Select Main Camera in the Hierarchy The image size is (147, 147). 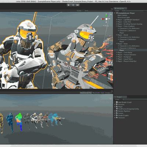point(122,15)
